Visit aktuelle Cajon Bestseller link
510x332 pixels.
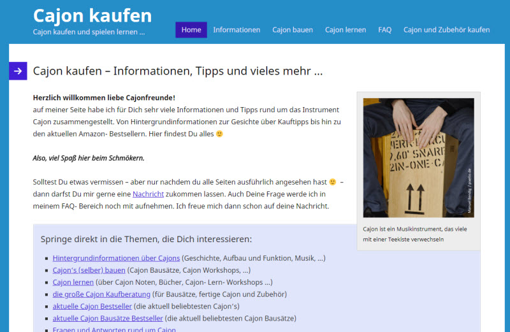tap(89, 307)
